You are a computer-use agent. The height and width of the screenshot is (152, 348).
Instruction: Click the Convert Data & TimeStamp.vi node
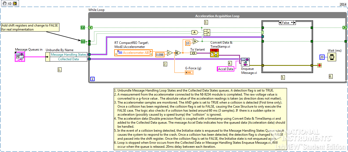pyautogui.click(x=214, y=53)
